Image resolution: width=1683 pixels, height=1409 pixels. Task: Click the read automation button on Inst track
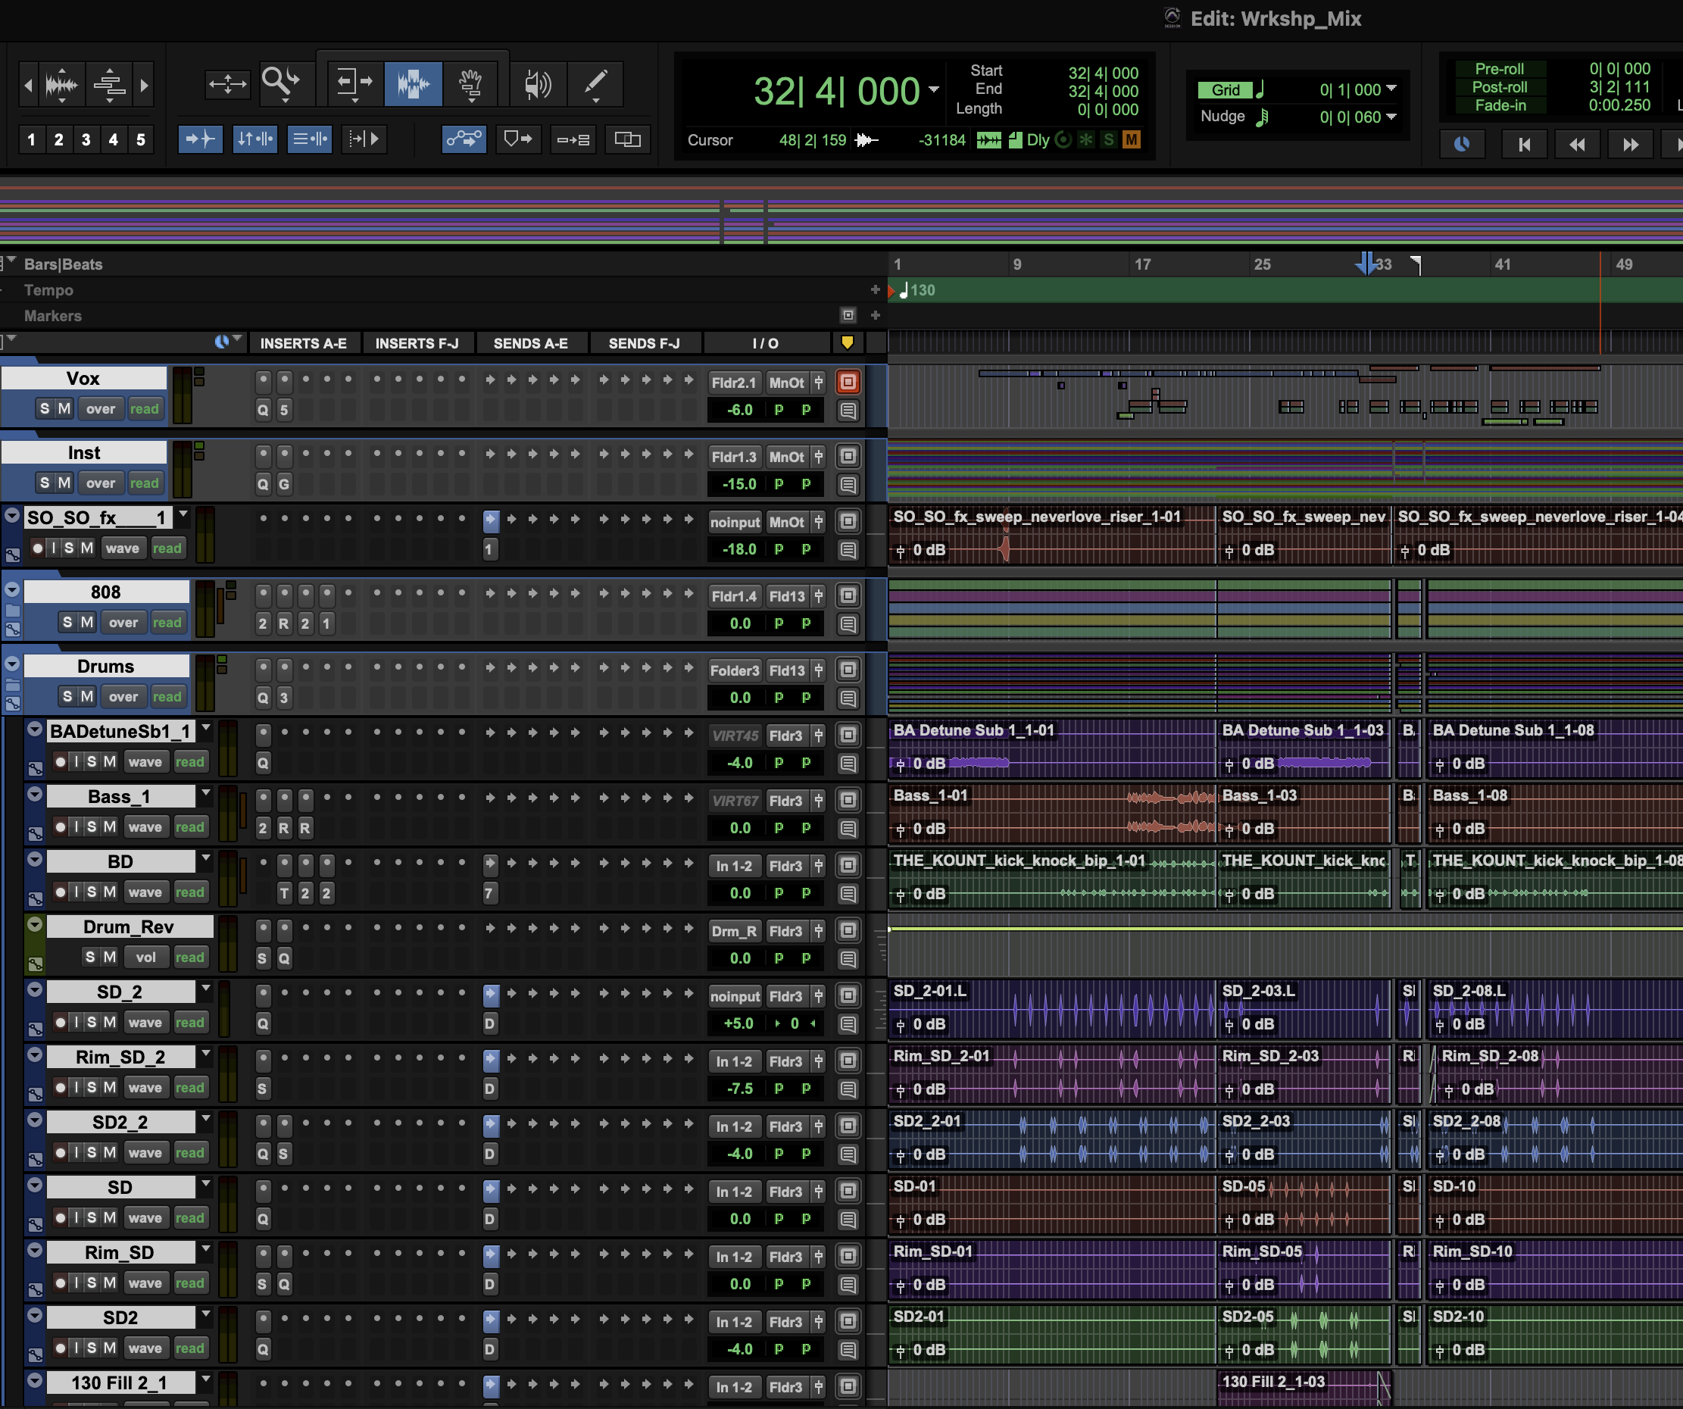[x=144, y=483]
